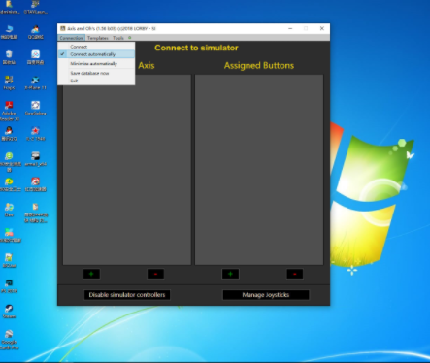Open the IL-2 1946 desktop icon

pos(35,133)
